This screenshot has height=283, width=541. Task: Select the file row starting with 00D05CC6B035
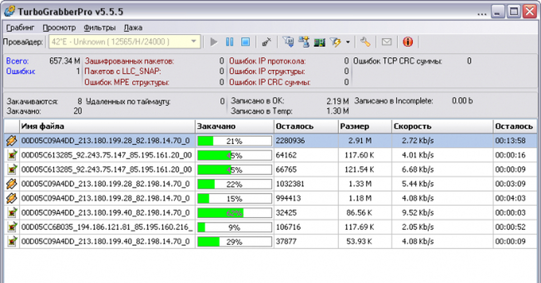107,228
